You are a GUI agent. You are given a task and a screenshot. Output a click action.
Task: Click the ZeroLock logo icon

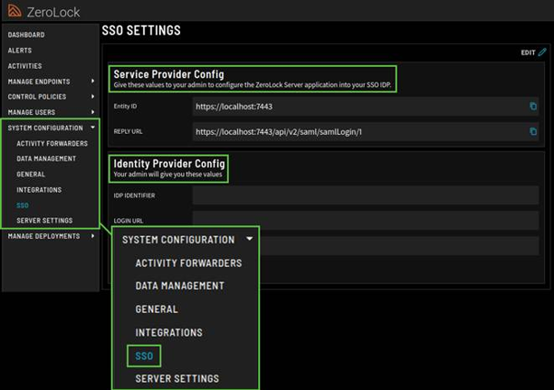(14, 11)
